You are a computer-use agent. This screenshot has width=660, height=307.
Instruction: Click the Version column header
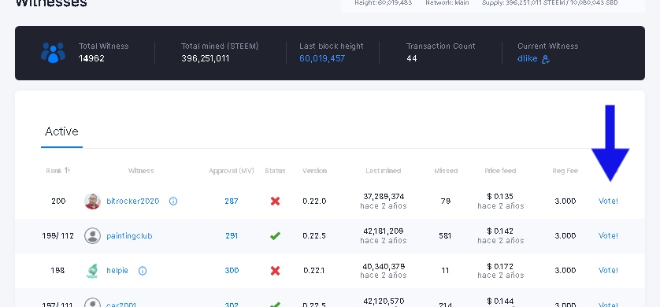(x=314, y=171)
